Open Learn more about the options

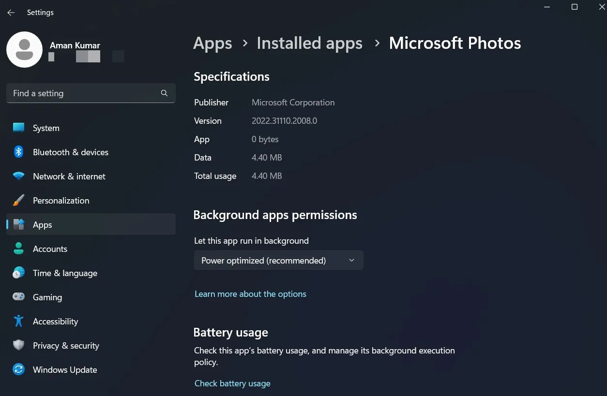[x=250, y=293]
